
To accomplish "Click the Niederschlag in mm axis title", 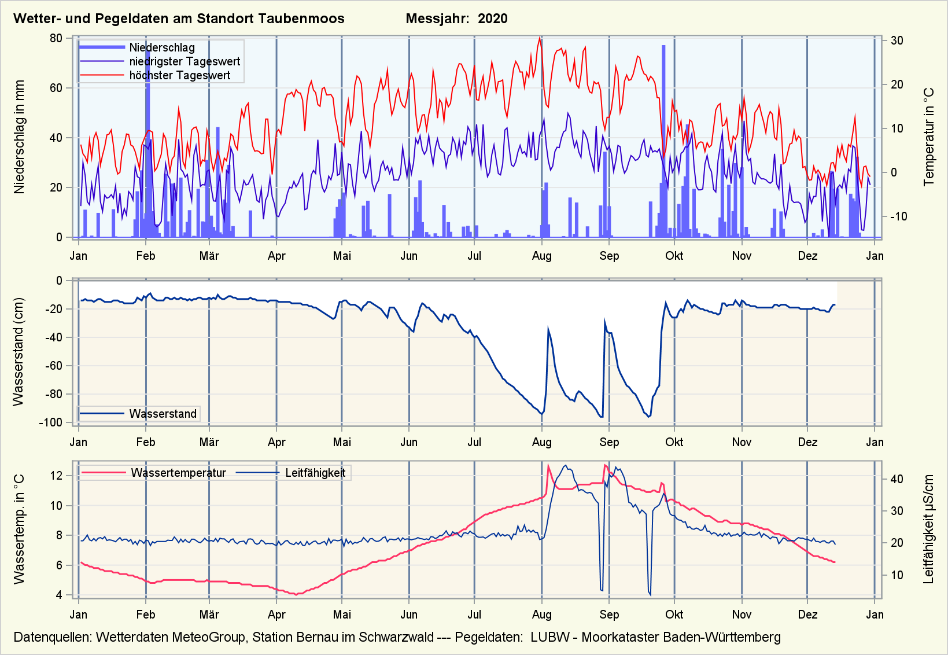I will [x=20, y=137].
